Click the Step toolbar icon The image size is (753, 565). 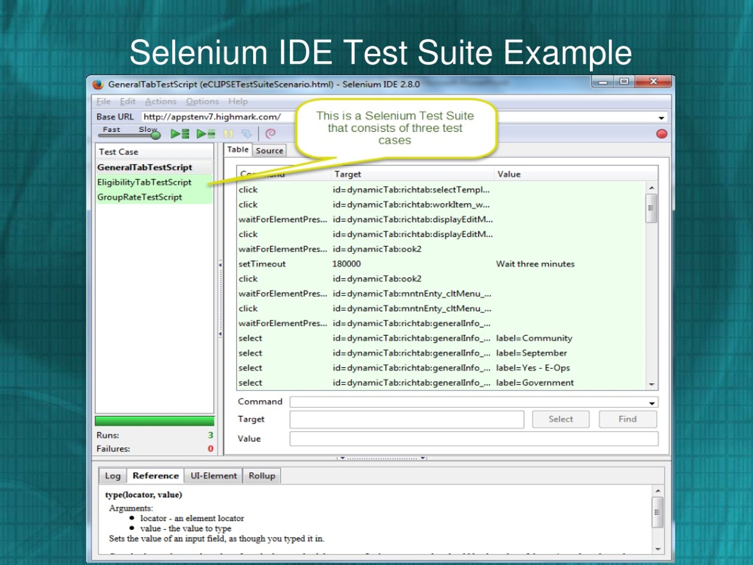pos(246,134)
